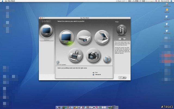174x109 pixels.
Task: Choose the Easy profiling mode
Action: (x=93, y=72)
